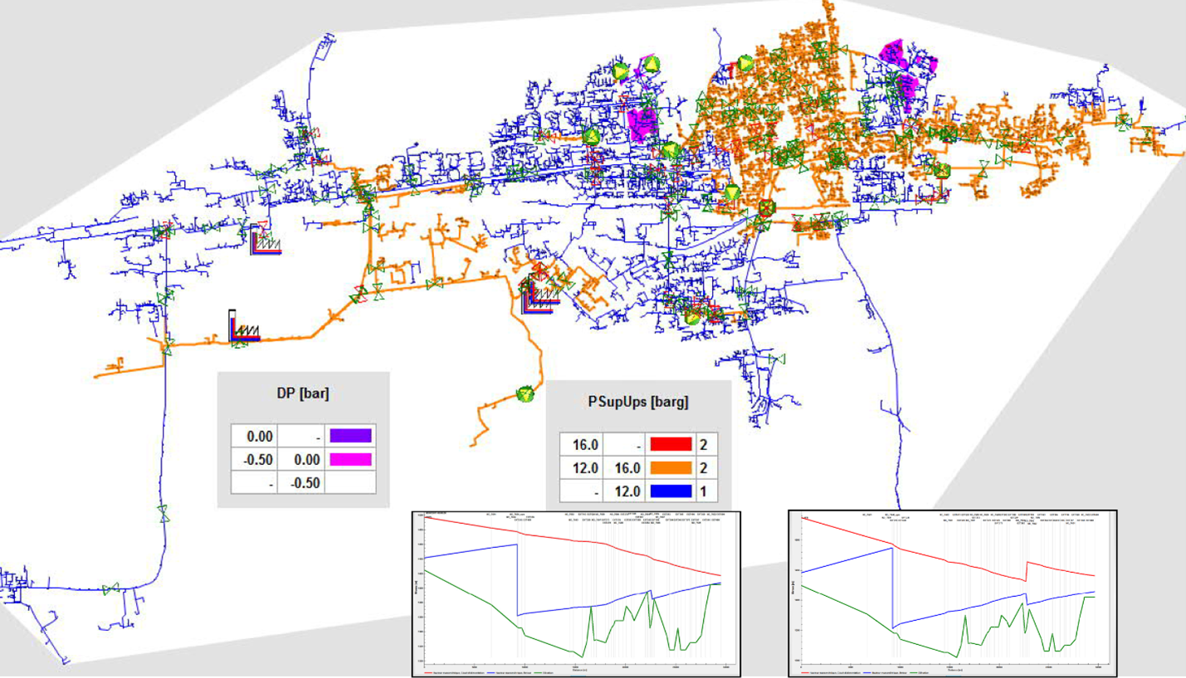Click the purple swatch in DP legend
The image size is (1186, 678).
[349, 435]
